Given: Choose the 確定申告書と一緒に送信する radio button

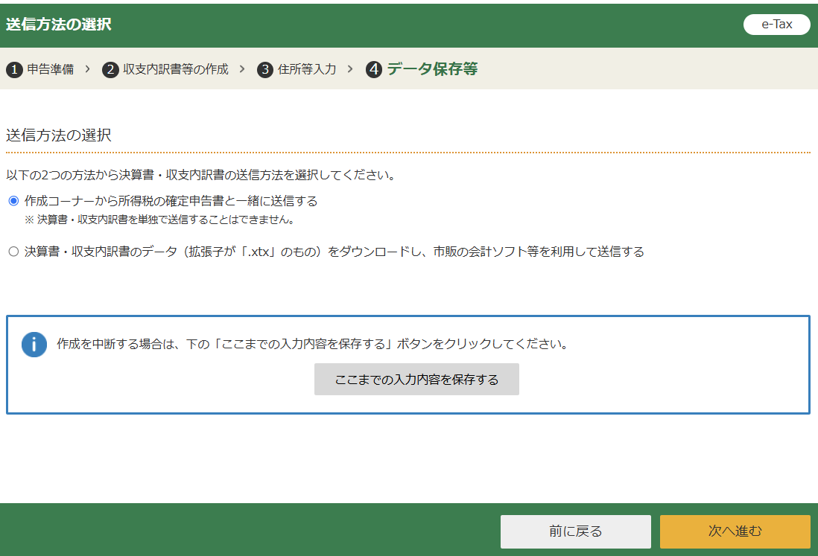Looking at the screenshot, I should coord(13,201).
